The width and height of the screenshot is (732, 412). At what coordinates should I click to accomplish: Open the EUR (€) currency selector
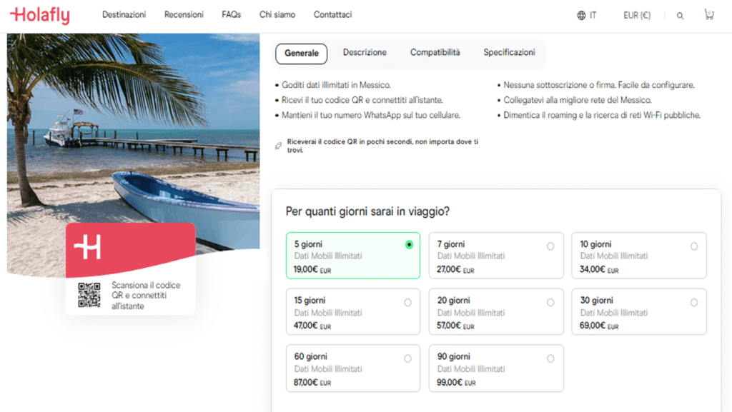tap(636, 15)
